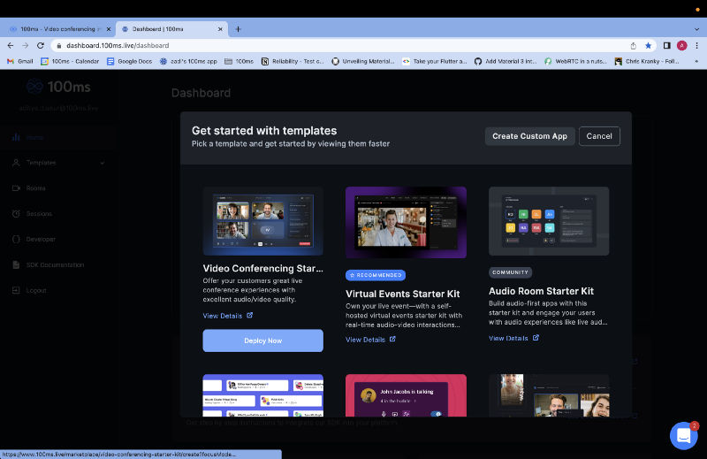The width and height of the screenshot is (707, 459).
Task: Select the Dashboard | 100ms tab
Action: [x=171, y=29]
